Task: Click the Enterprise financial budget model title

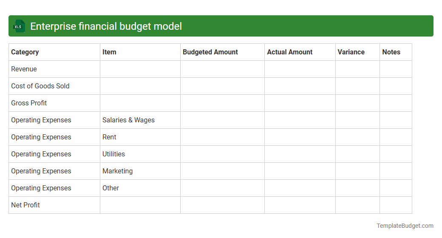Action: click(x=106, y=26)
